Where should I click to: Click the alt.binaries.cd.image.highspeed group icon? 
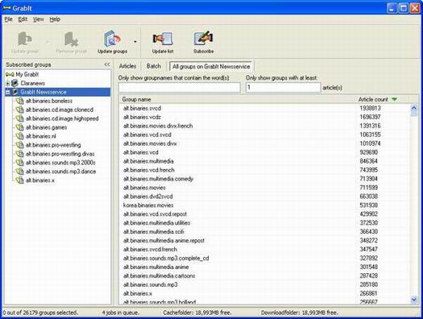19,118
